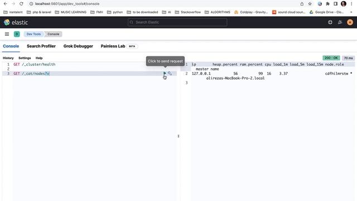357x201 pixels.
Task: Toggle the browser side panel icon
Action: tap(336, 4)
